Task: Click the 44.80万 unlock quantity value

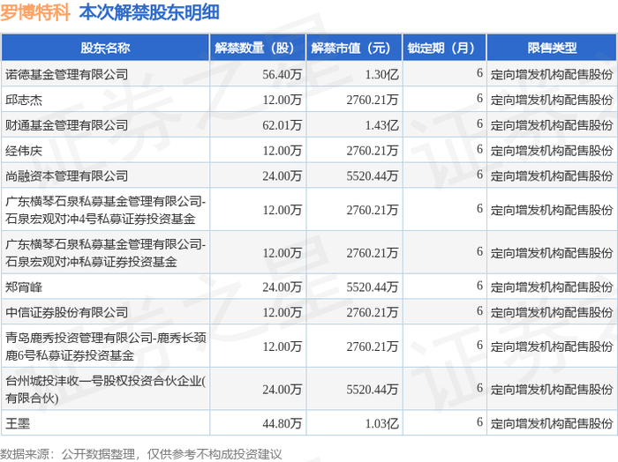Action: click(283, 423)
